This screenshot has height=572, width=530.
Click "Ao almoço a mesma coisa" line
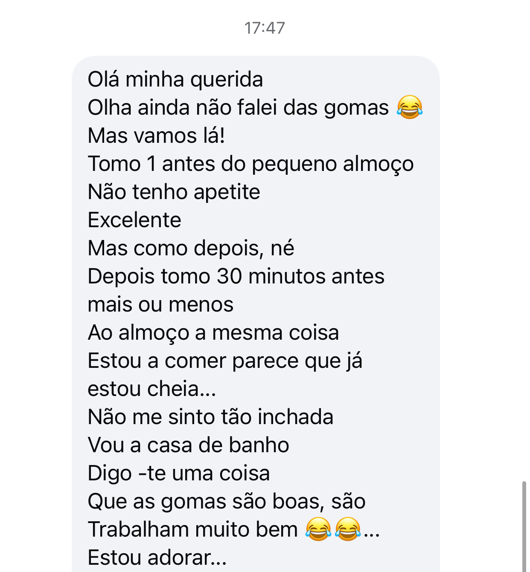(213, 332)
